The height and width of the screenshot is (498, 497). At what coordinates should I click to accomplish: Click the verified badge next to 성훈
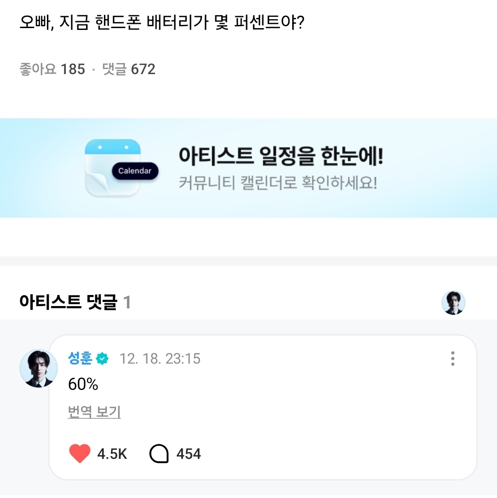tap(102, 359)
